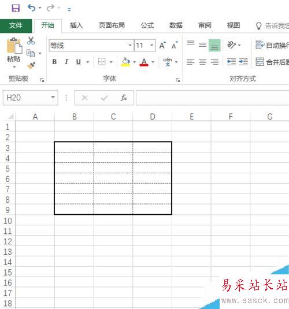Open the Underline style dropdown arrow
Screen dimensions: 289x309
[88, 62]
